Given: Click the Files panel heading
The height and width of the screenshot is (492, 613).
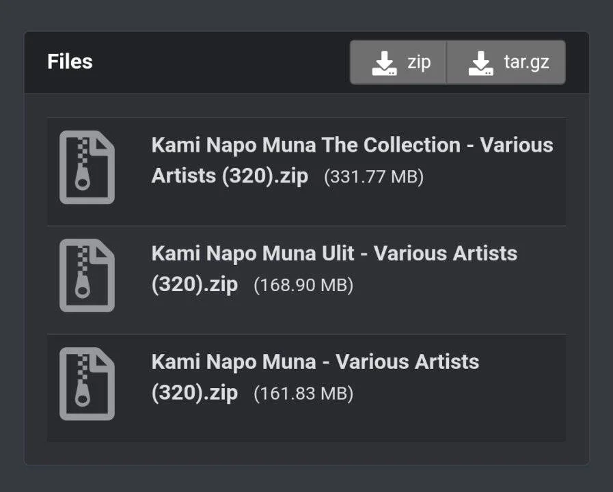Looking at the screenshot, I should (x=70, y=61).
